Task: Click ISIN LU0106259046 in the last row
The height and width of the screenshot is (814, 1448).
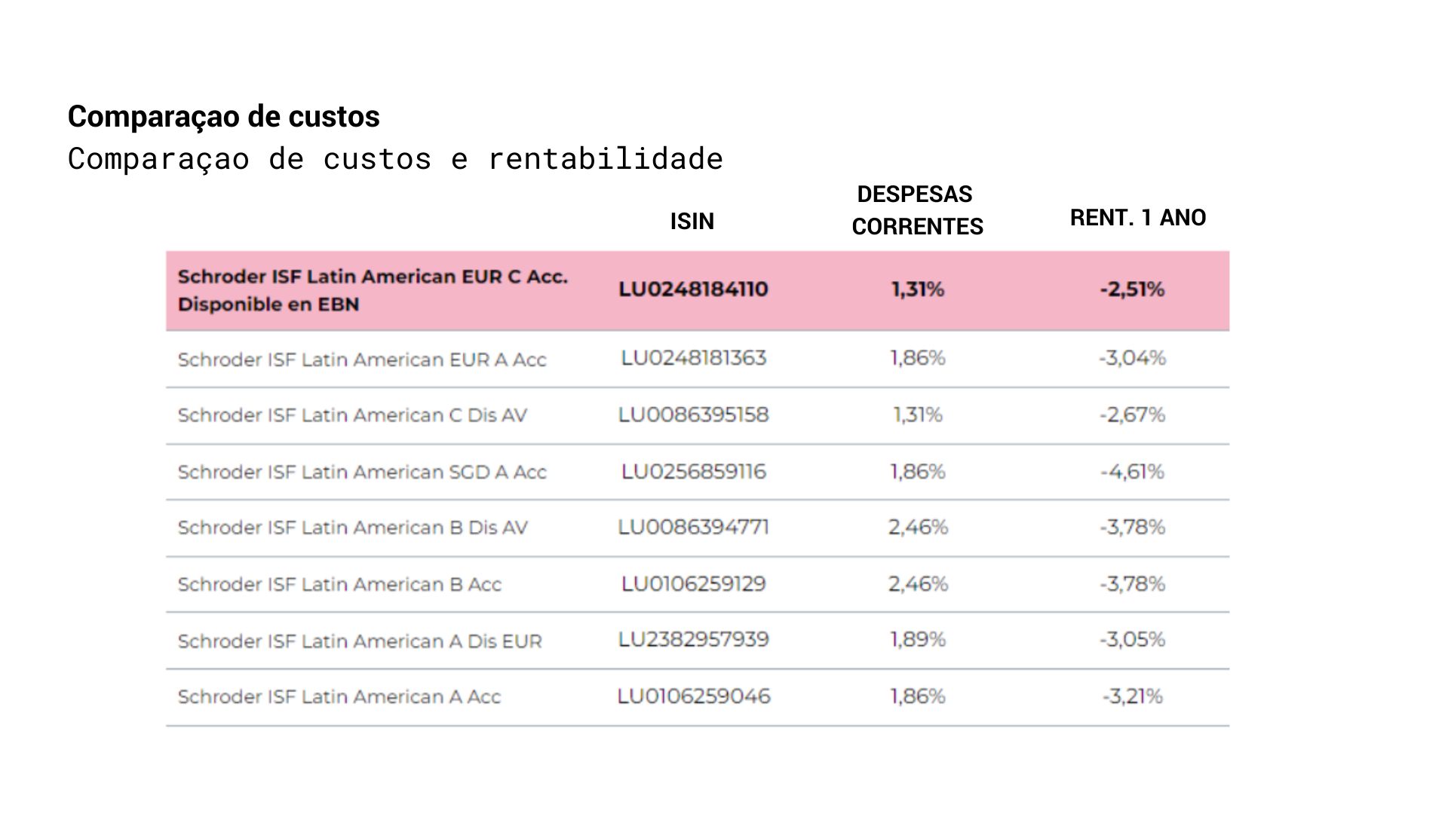Action: [693, 696]
